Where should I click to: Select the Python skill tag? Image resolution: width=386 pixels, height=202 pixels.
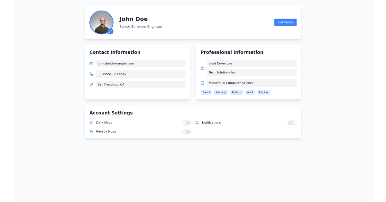(236, 92)
